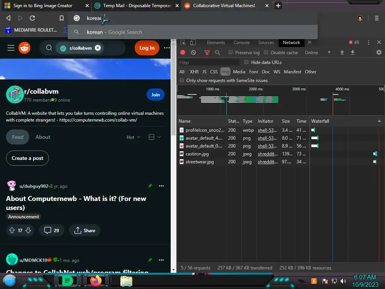
Task: Open the 29 comments button
Action: point(51,231)
